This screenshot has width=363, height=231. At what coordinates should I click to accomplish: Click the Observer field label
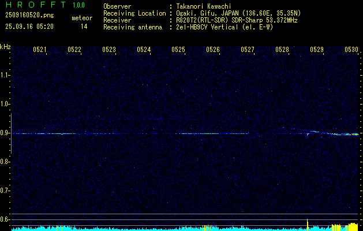117,6
